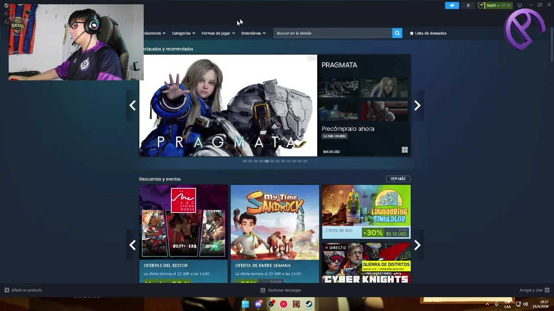Viewport: 554px width, 311px height.
Task: View second PRAGMATA screenshot with girl's face
Action: [x=384, y=88]
